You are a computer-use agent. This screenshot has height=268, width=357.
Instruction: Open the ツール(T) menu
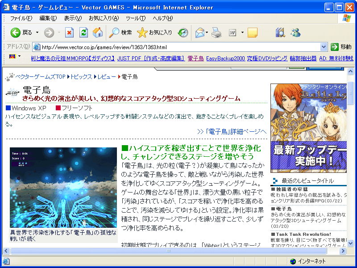(135, 18)
